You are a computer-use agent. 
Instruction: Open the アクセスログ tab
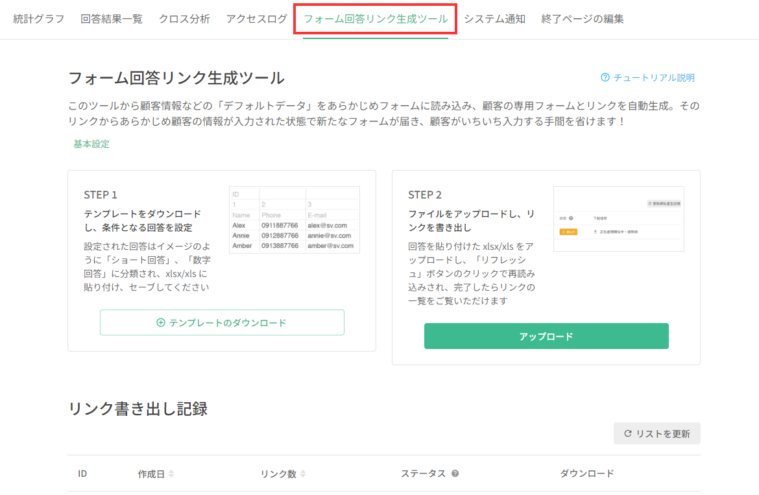[256, 19]
